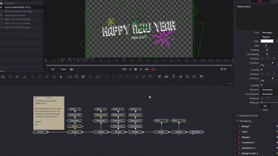
Task: Add a Background node from the toolbar
Action: coord(3,77)
